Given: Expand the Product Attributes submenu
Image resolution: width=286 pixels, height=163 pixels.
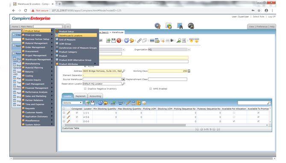Looking at the screenshot, I should 77,64.
